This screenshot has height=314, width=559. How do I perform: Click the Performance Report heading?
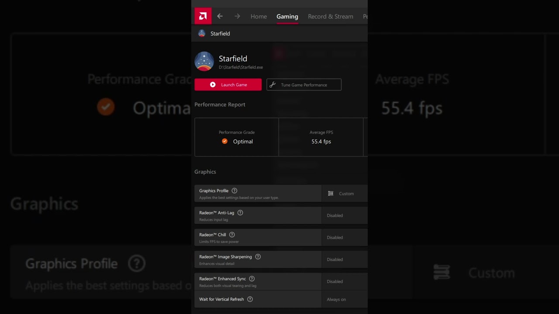pyautogui.click(x=220, y=105)
